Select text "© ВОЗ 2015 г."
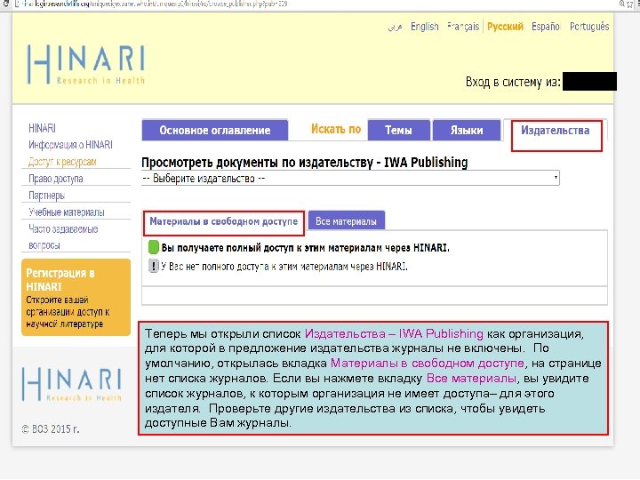 51,429
